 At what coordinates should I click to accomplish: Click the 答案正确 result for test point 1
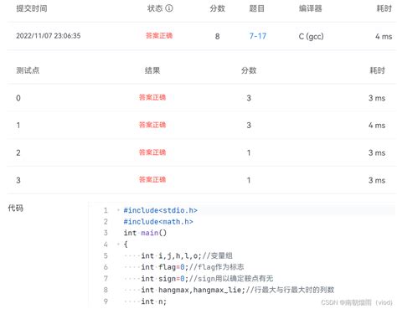pyautogui.click(x=152, y=125)
